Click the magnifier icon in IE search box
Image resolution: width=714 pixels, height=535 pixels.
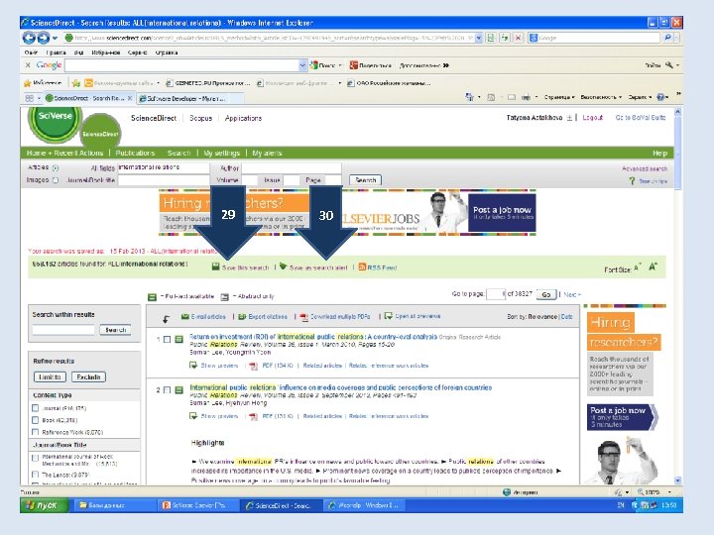[667, 38]
